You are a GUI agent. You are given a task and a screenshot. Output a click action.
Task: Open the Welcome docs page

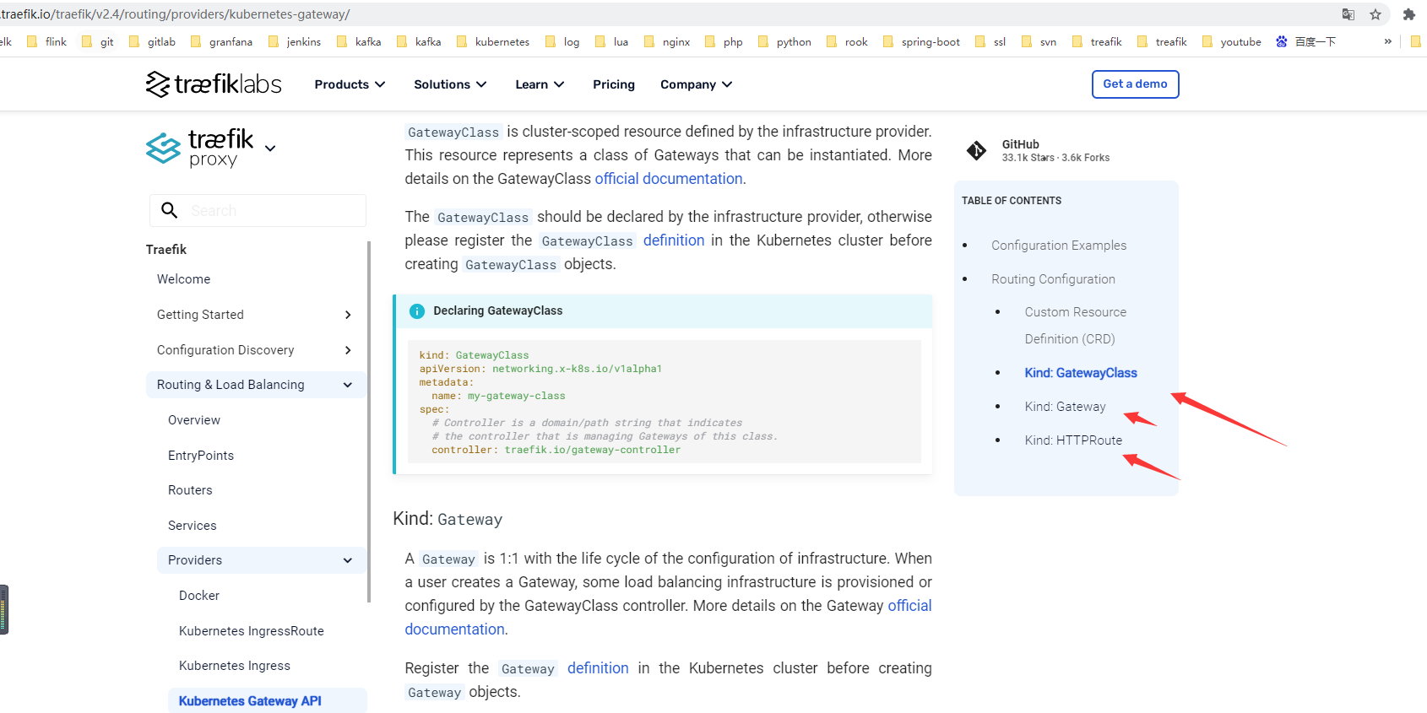click(183, 279)
